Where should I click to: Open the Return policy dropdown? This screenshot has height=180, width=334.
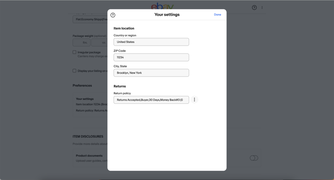click(x=151, y=100)
